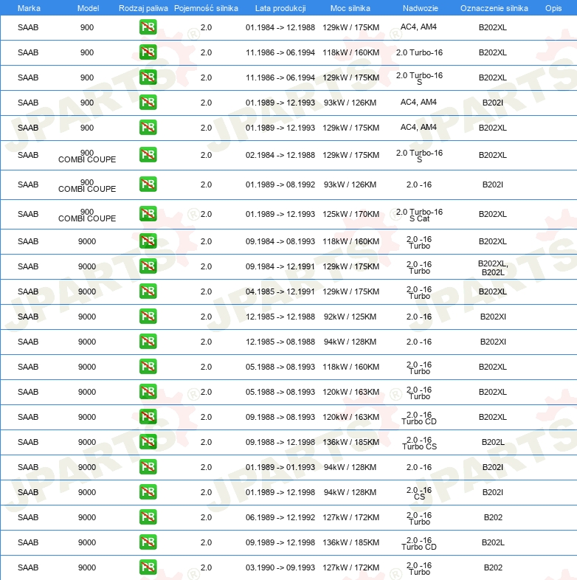This screenshot has width=577, height=580.
Task: Click the Opis column header
Action: pyautogui.click(x=553, y=8)
